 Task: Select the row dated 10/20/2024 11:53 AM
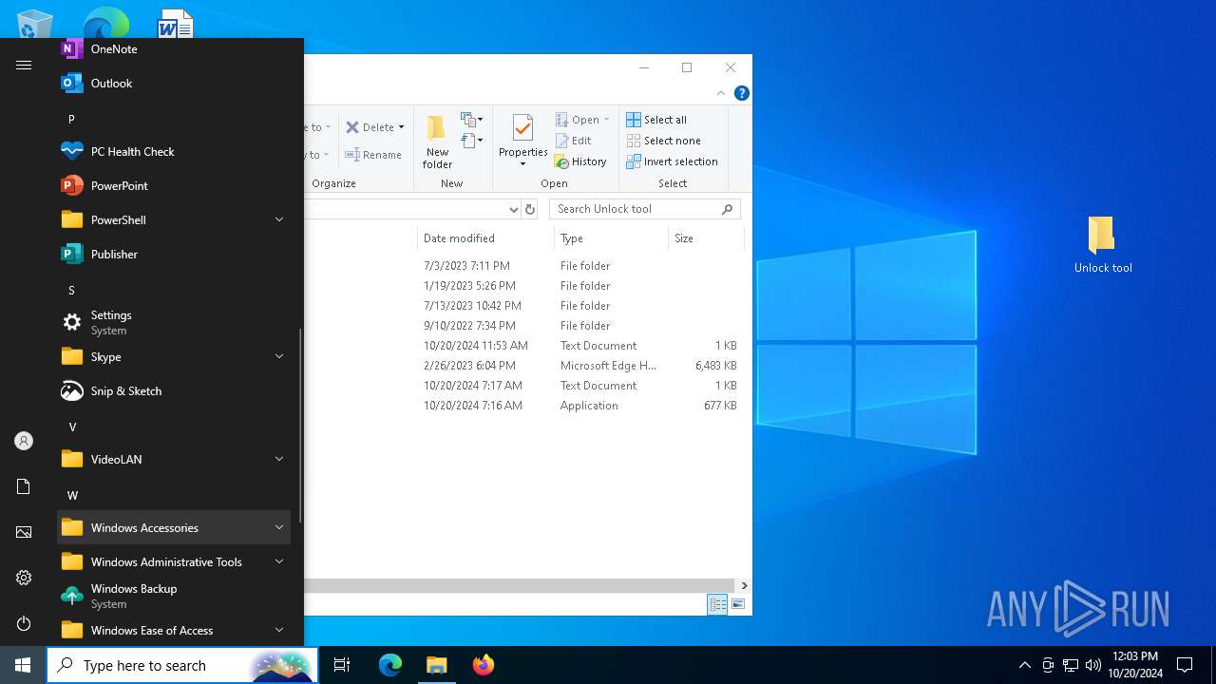(522, 346)
